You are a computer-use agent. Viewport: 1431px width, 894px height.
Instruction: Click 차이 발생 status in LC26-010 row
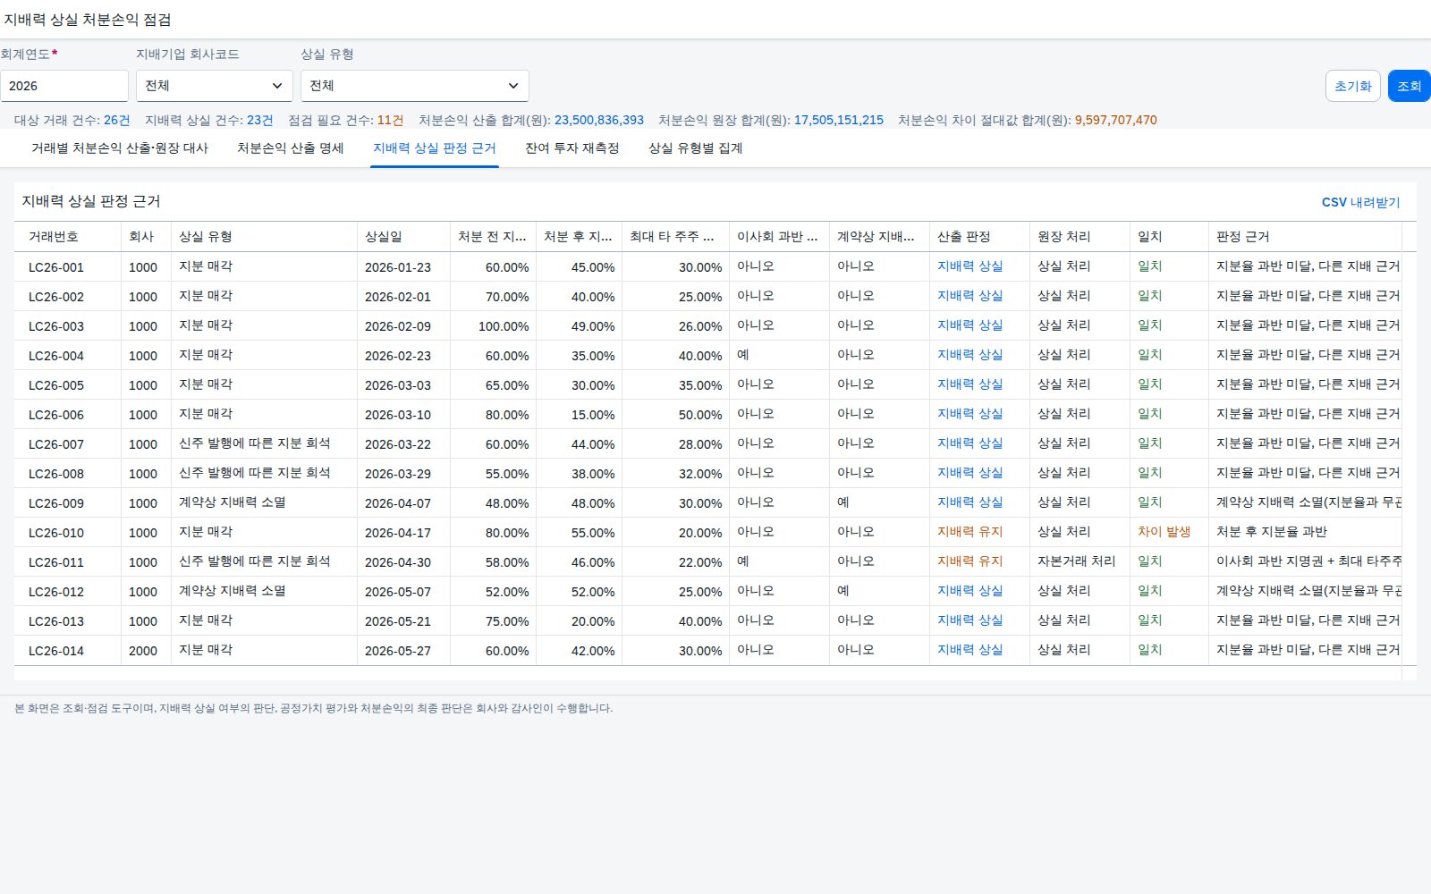(1164, 532)
